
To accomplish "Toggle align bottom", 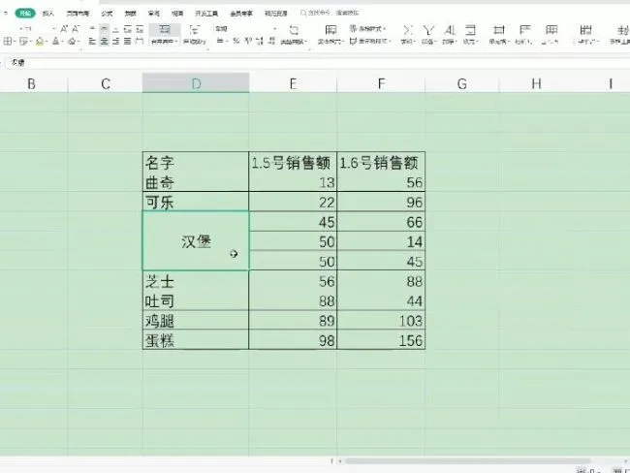I will click(x=115, y=29).
